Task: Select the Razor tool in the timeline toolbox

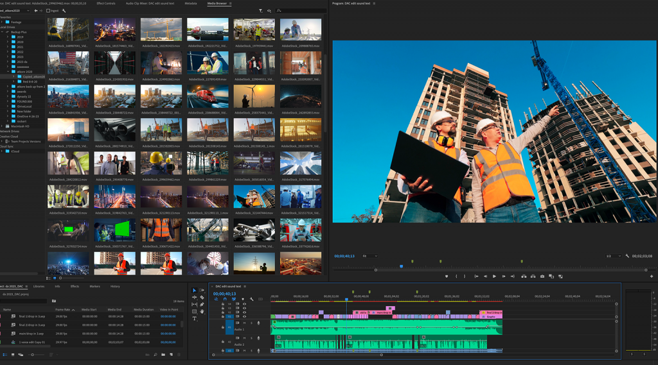Action: (x=202, y=298)
